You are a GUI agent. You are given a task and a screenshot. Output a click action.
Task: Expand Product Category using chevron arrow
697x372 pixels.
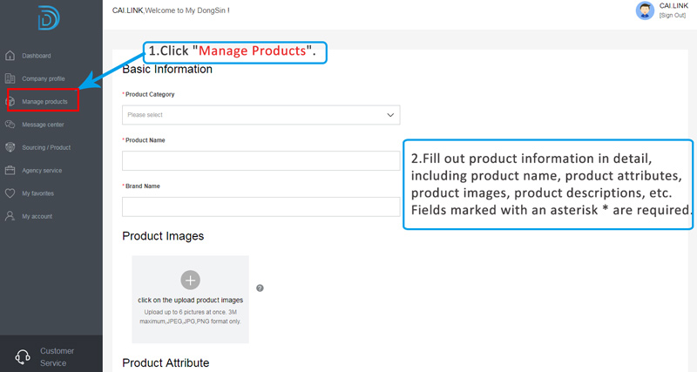click(390, 115)
